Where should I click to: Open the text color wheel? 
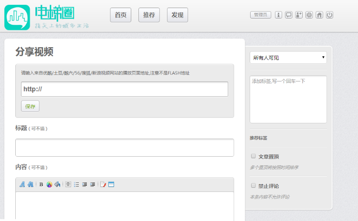(49, 184)
